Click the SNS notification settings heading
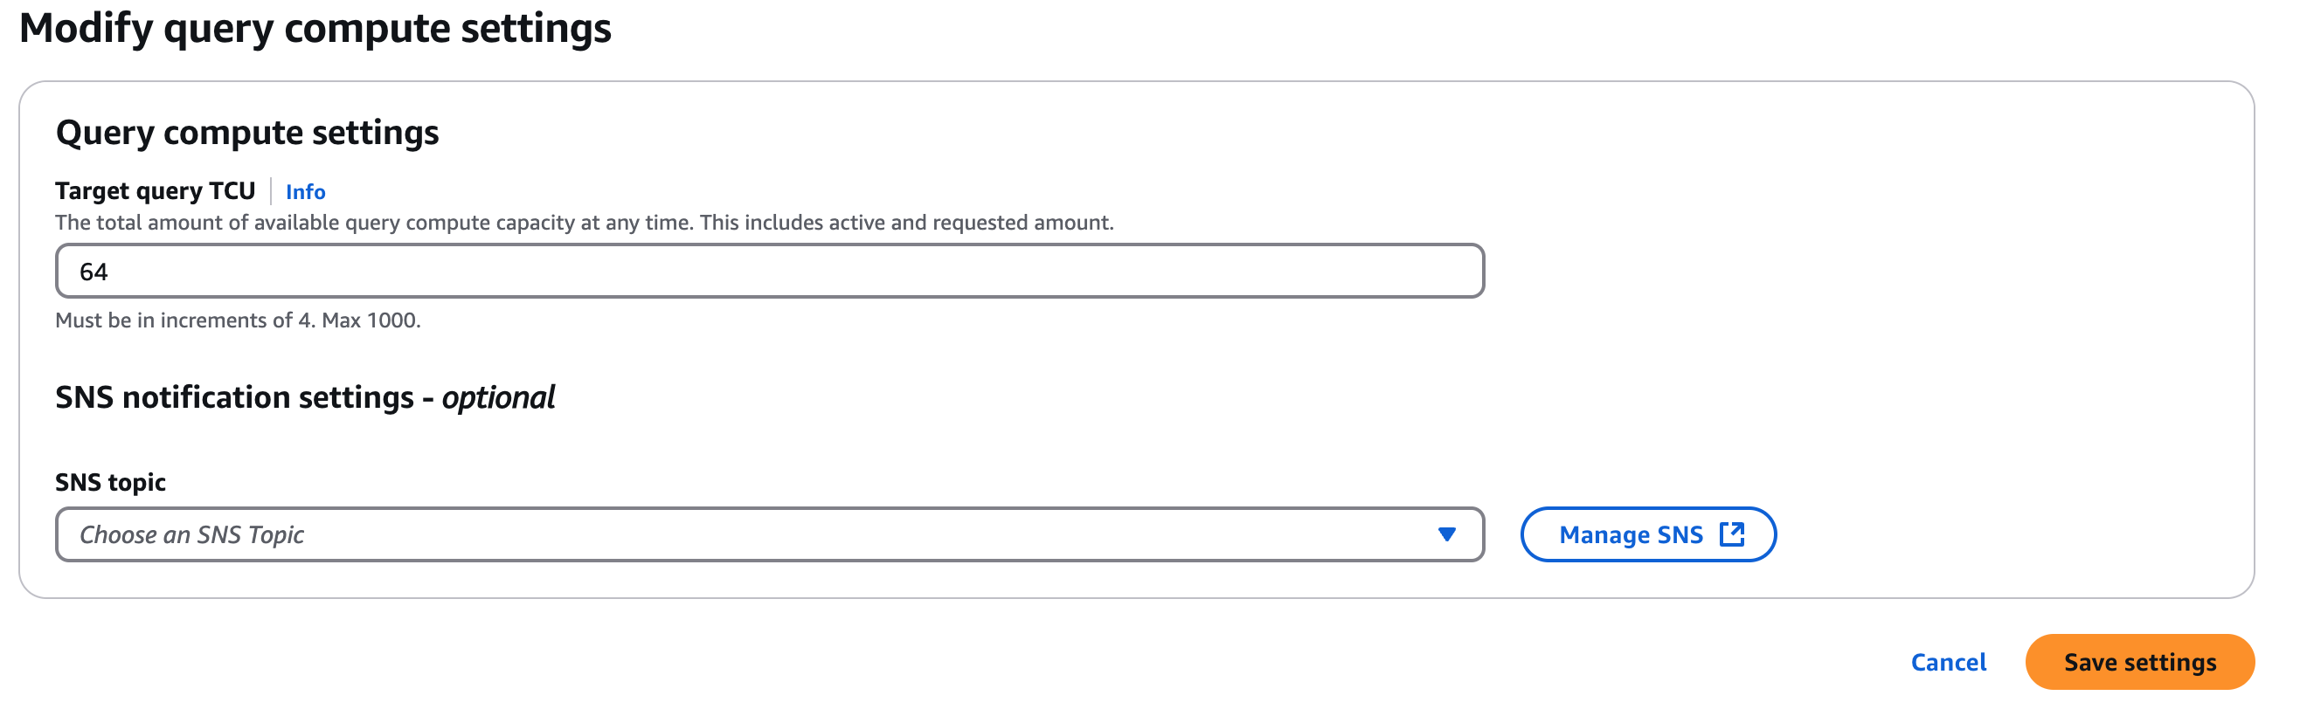 point(234,397)
